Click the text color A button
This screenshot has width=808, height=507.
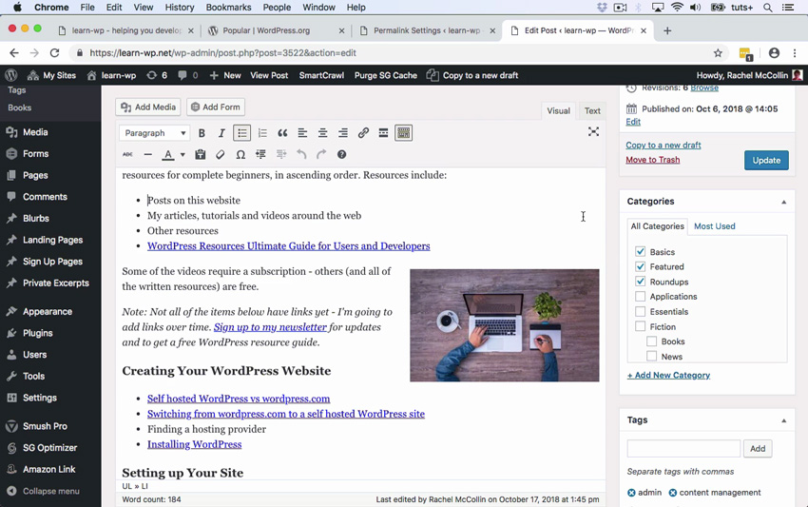tap(168, 154)
